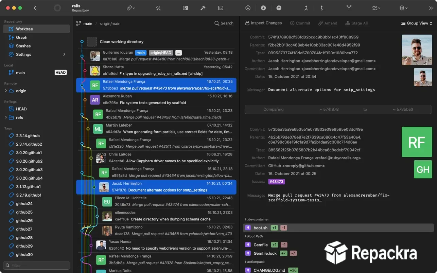Select commit 6261c42 by Yasuo Honda
Viewport: 437px width, 273px height.
click(x=156, y=245)
